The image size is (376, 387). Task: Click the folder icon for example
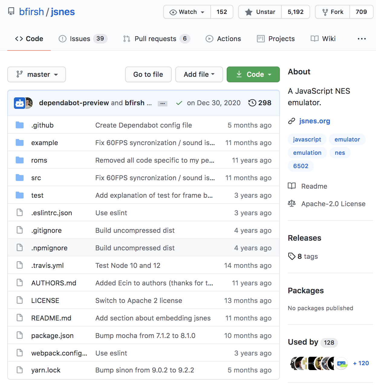coord(20,142)
